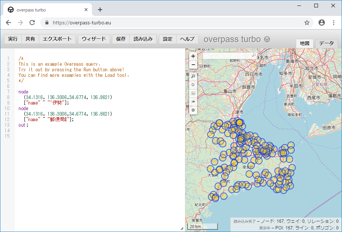
Task: Run the query with the 実行 button
Action: click(x=13, y=39)
